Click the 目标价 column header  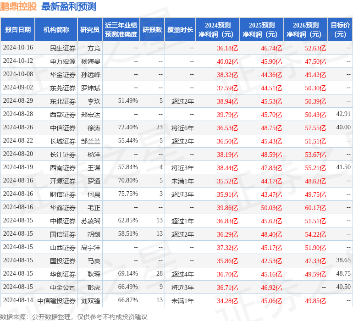click(x=340, y=29)
